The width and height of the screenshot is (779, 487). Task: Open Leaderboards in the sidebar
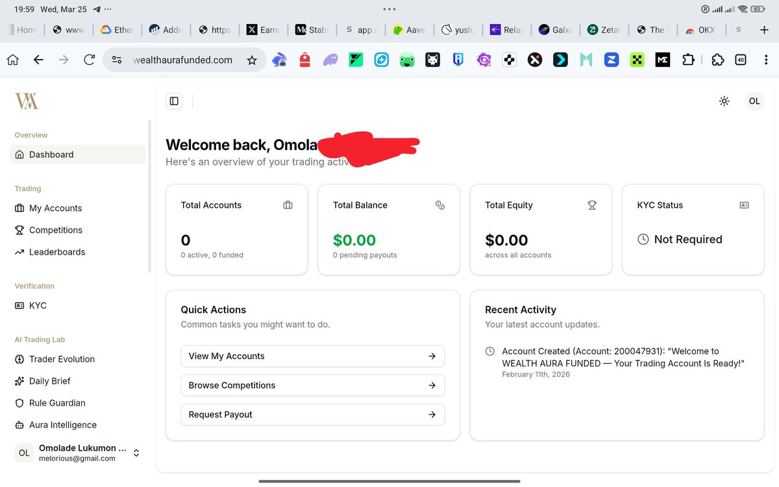tap(78, 252)
